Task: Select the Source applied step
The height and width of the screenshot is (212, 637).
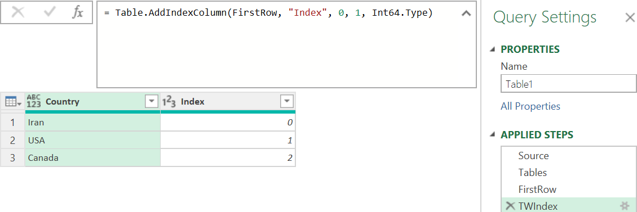Action: click(x=569, y=156)
